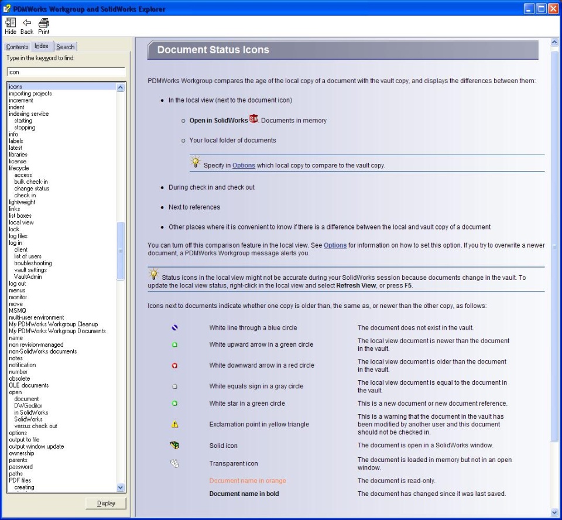Click the green circle upward arrow icon

pyautogui.click(x=174, y=345)
